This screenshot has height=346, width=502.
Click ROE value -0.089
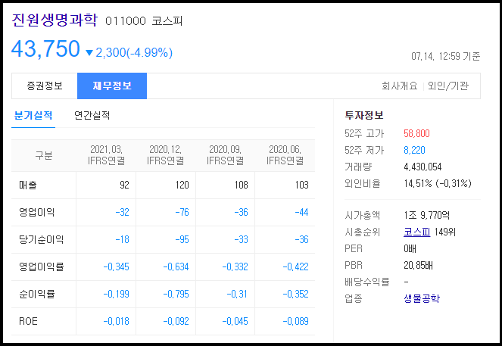[x=296, y=321]
